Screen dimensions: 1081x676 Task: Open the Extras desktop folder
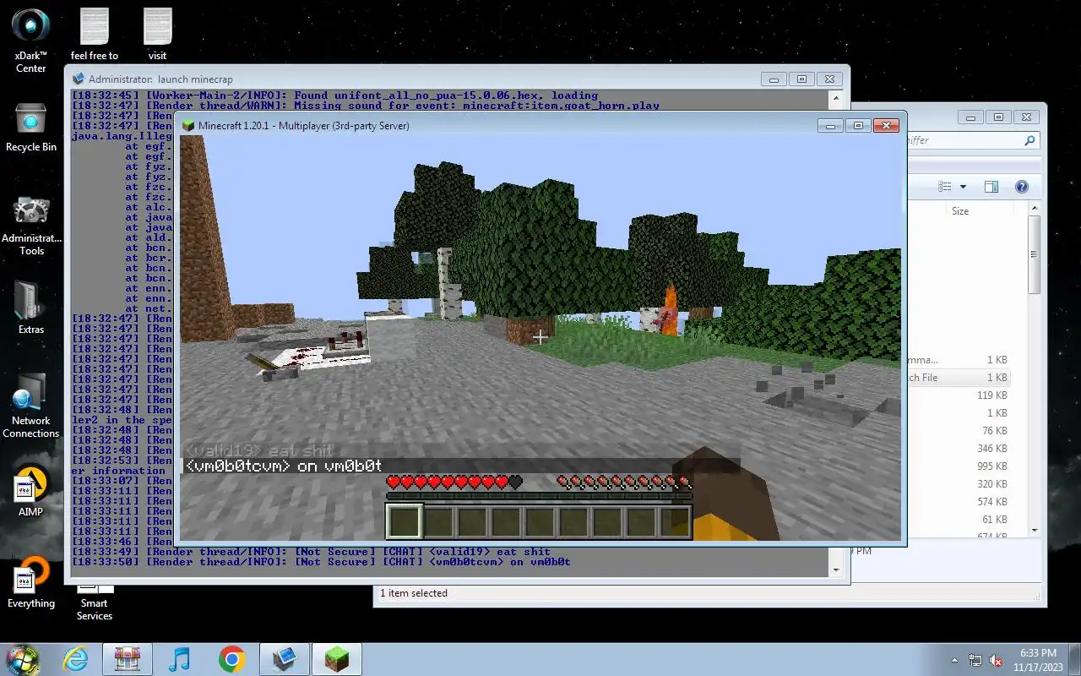[31, 307]
